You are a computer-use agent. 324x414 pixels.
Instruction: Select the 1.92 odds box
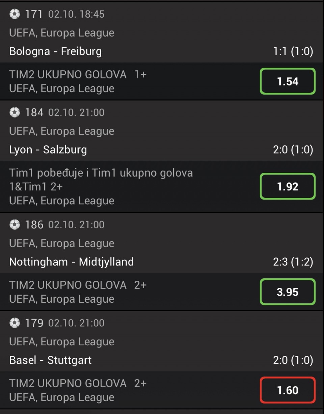click(288, 186)
